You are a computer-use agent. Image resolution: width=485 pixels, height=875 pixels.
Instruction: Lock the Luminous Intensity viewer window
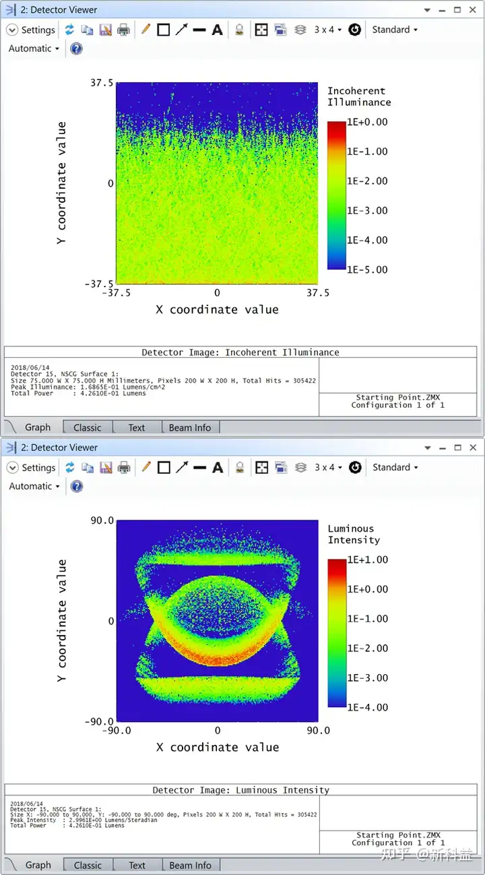(239, 467)
